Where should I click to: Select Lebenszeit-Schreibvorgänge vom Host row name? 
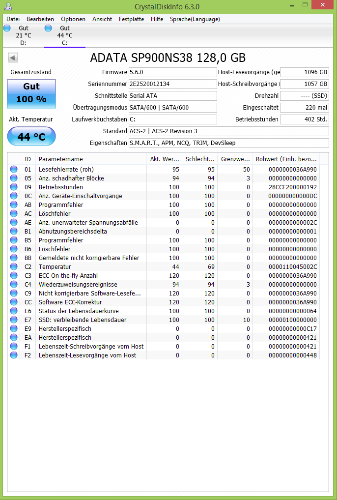pyautogui.click(x=91, y=346)
